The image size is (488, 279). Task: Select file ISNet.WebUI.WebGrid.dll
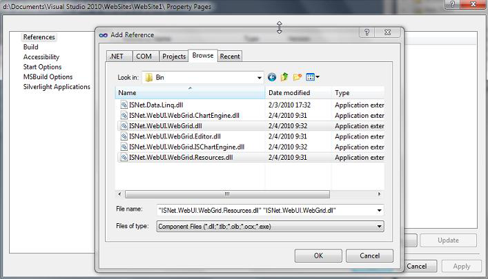(x=165, y=126)
